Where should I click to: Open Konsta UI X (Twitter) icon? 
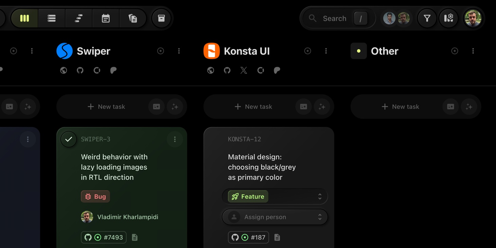pos(244,70)
